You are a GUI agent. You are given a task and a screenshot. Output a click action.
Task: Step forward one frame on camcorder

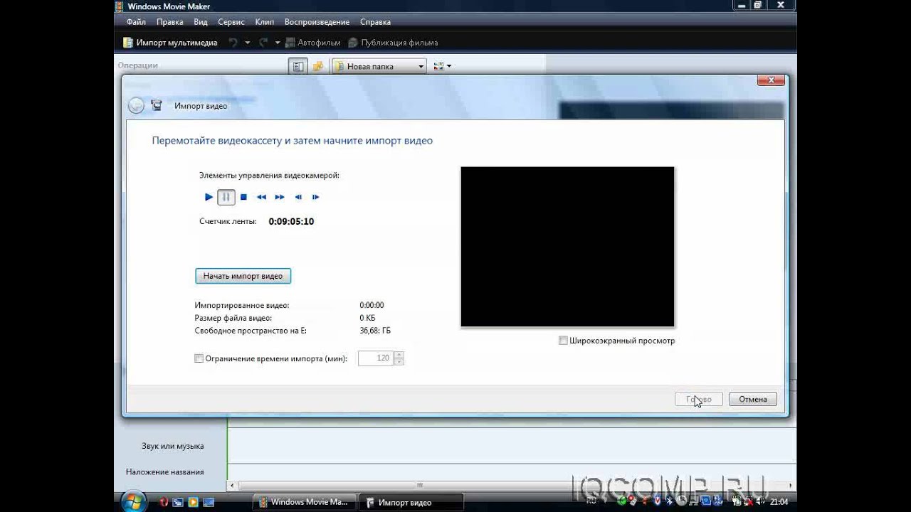[x=316, y=197]
